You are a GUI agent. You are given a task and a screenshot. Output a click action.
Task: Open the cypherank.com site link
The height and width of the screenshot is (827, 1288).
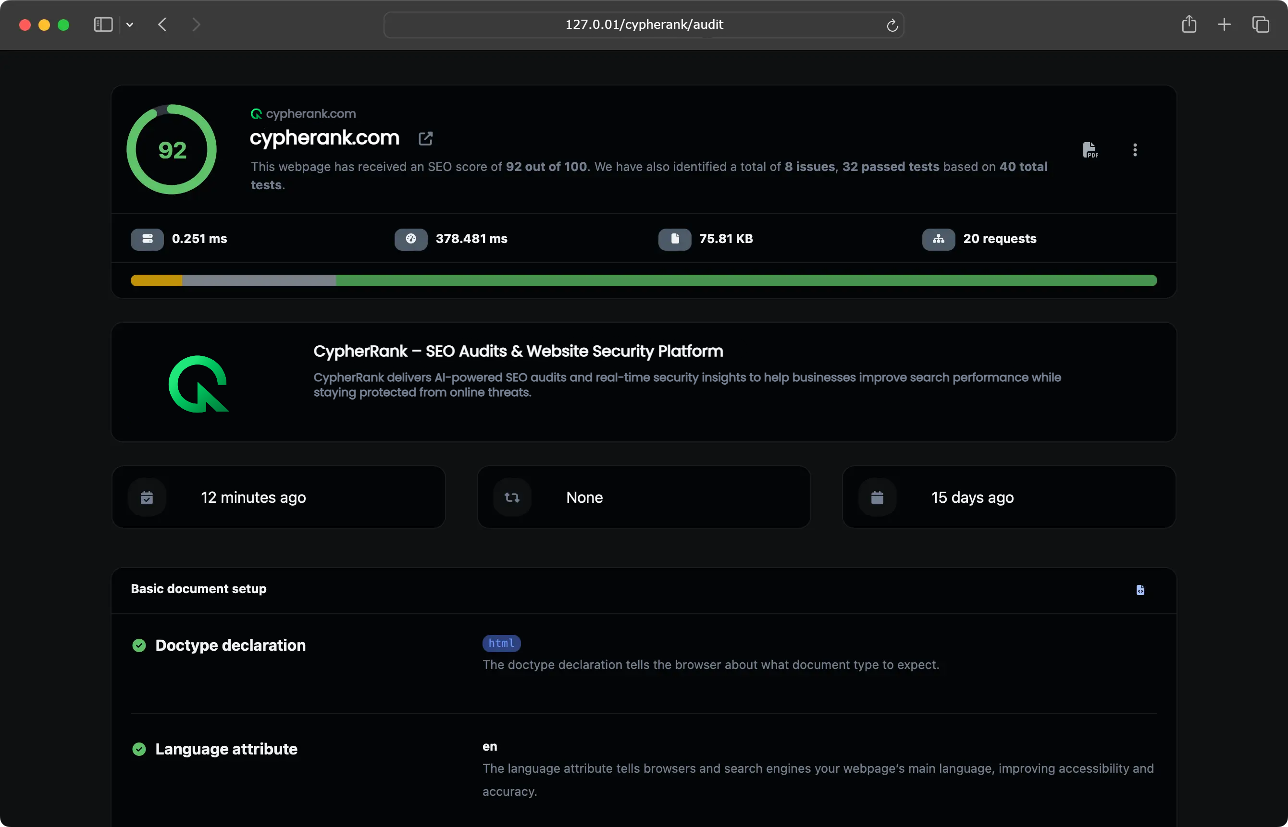coord(311,113)
